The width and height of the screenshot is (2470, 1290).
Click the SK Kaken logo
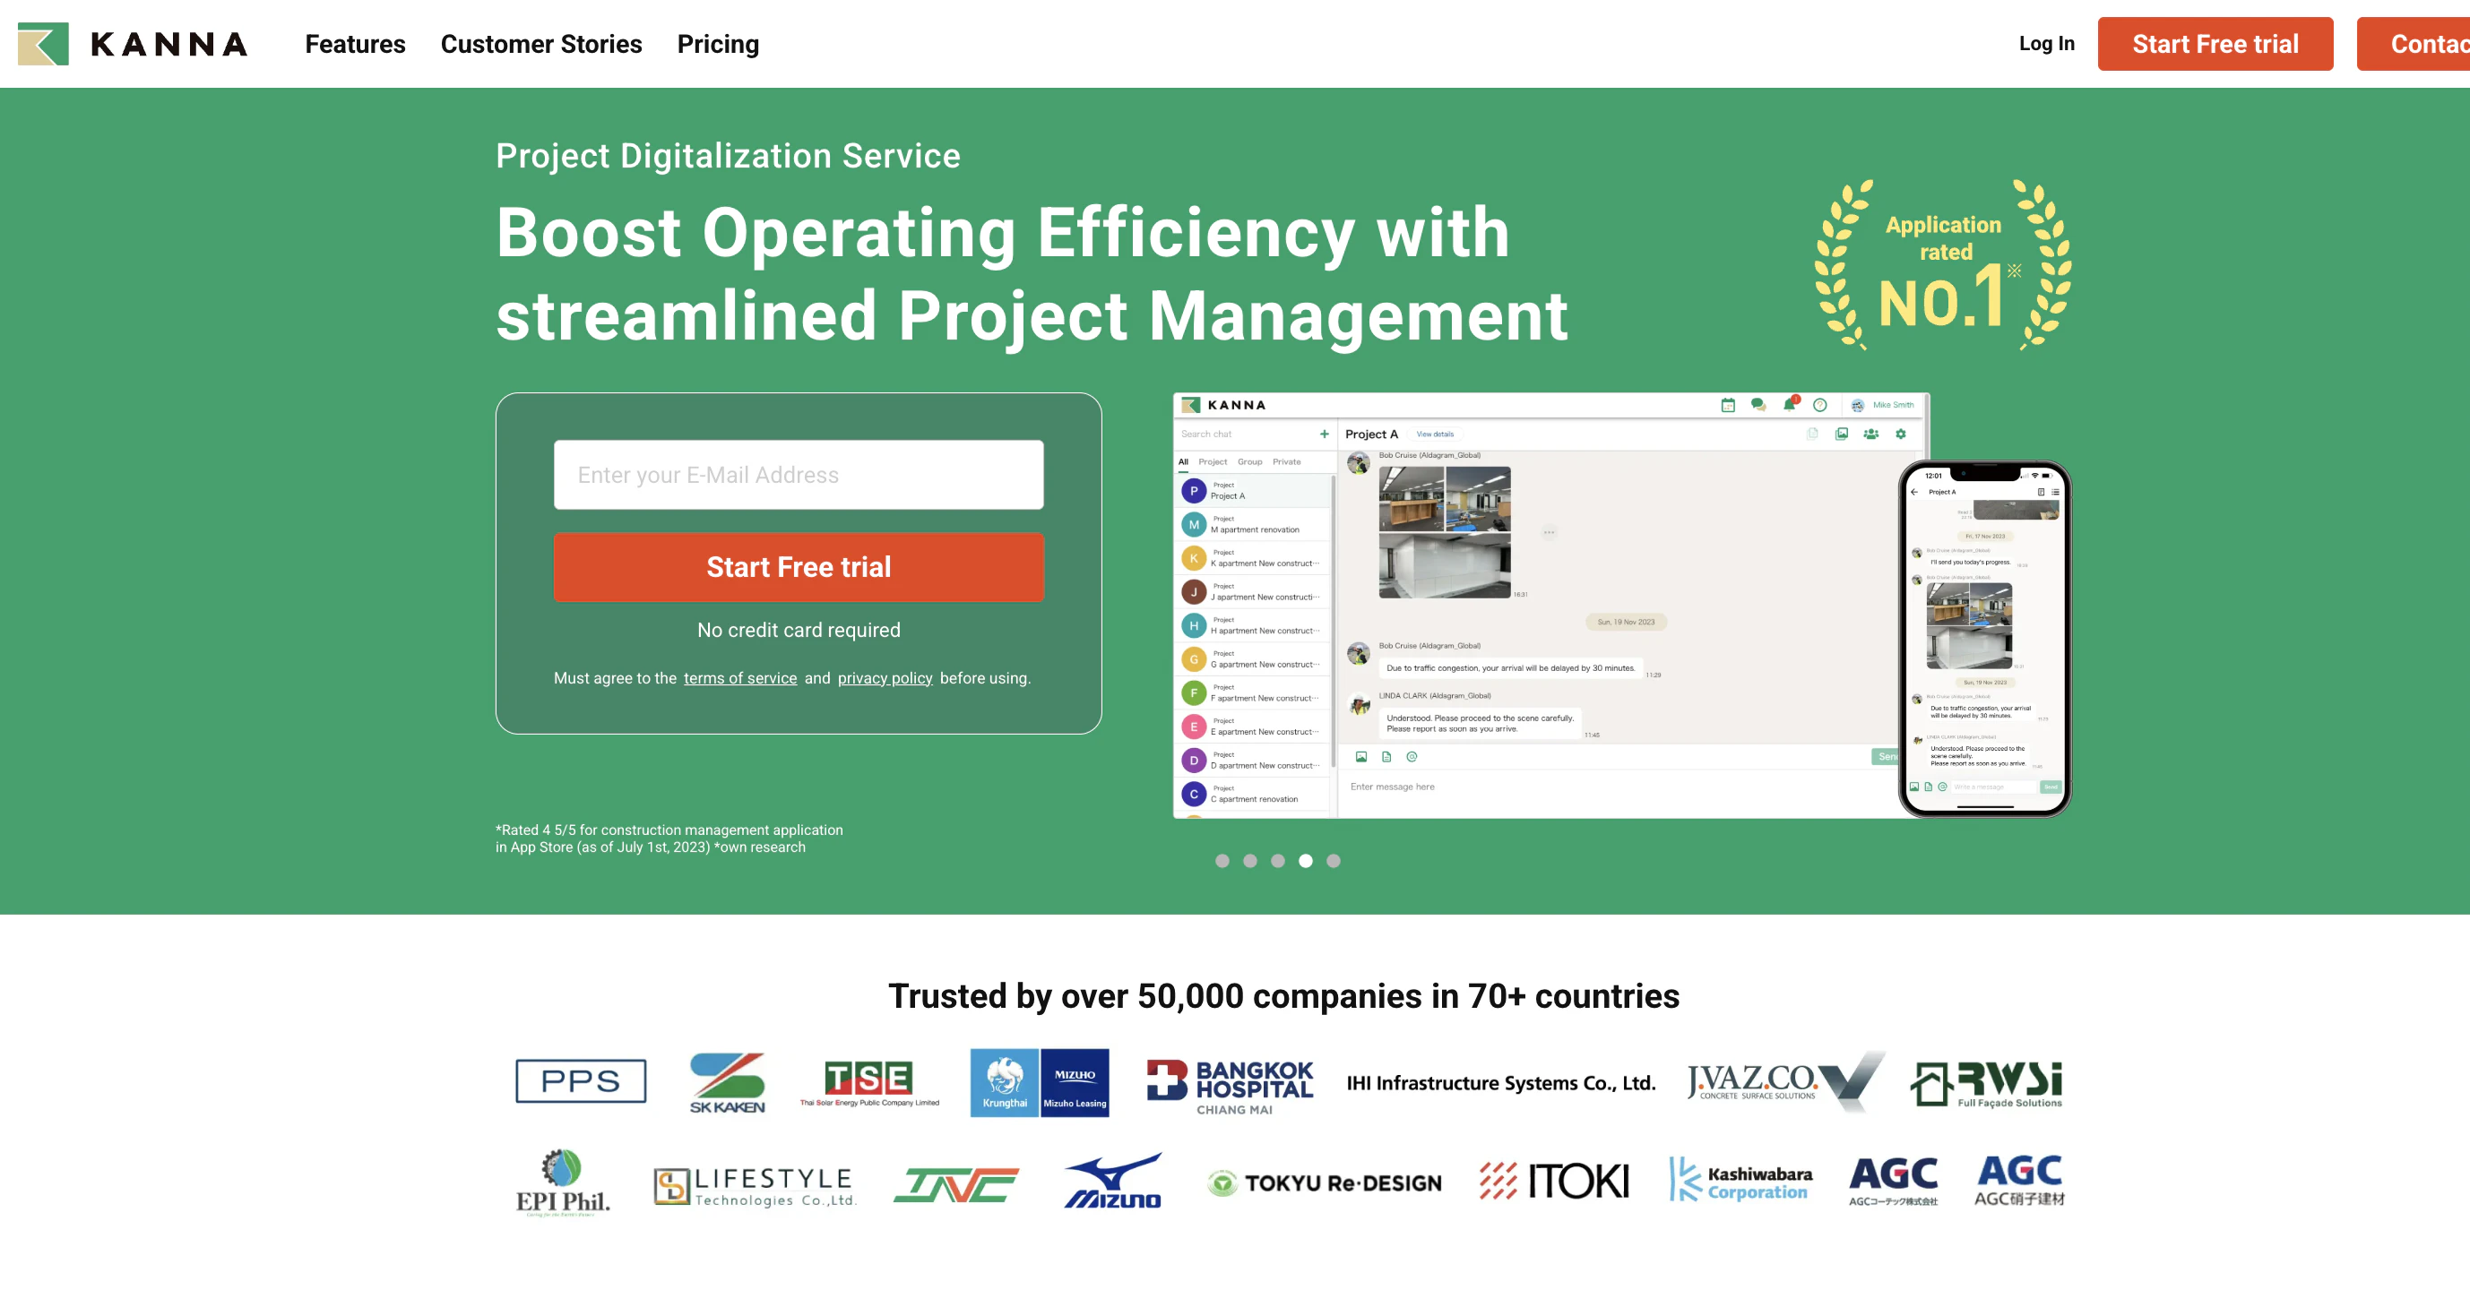coord(727,1083)
